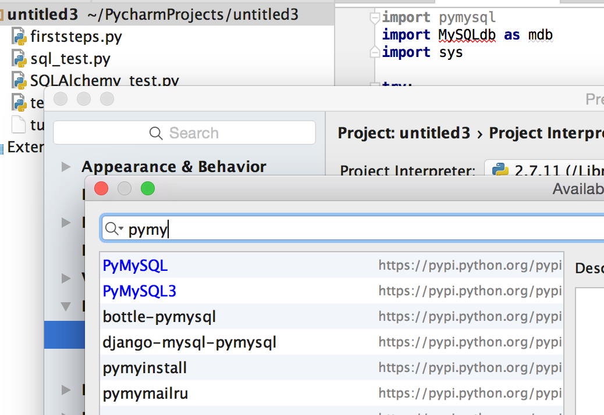604x415 pixels.
Task: Click the sql_test.py Python file icon
Action: coord(20,59)
